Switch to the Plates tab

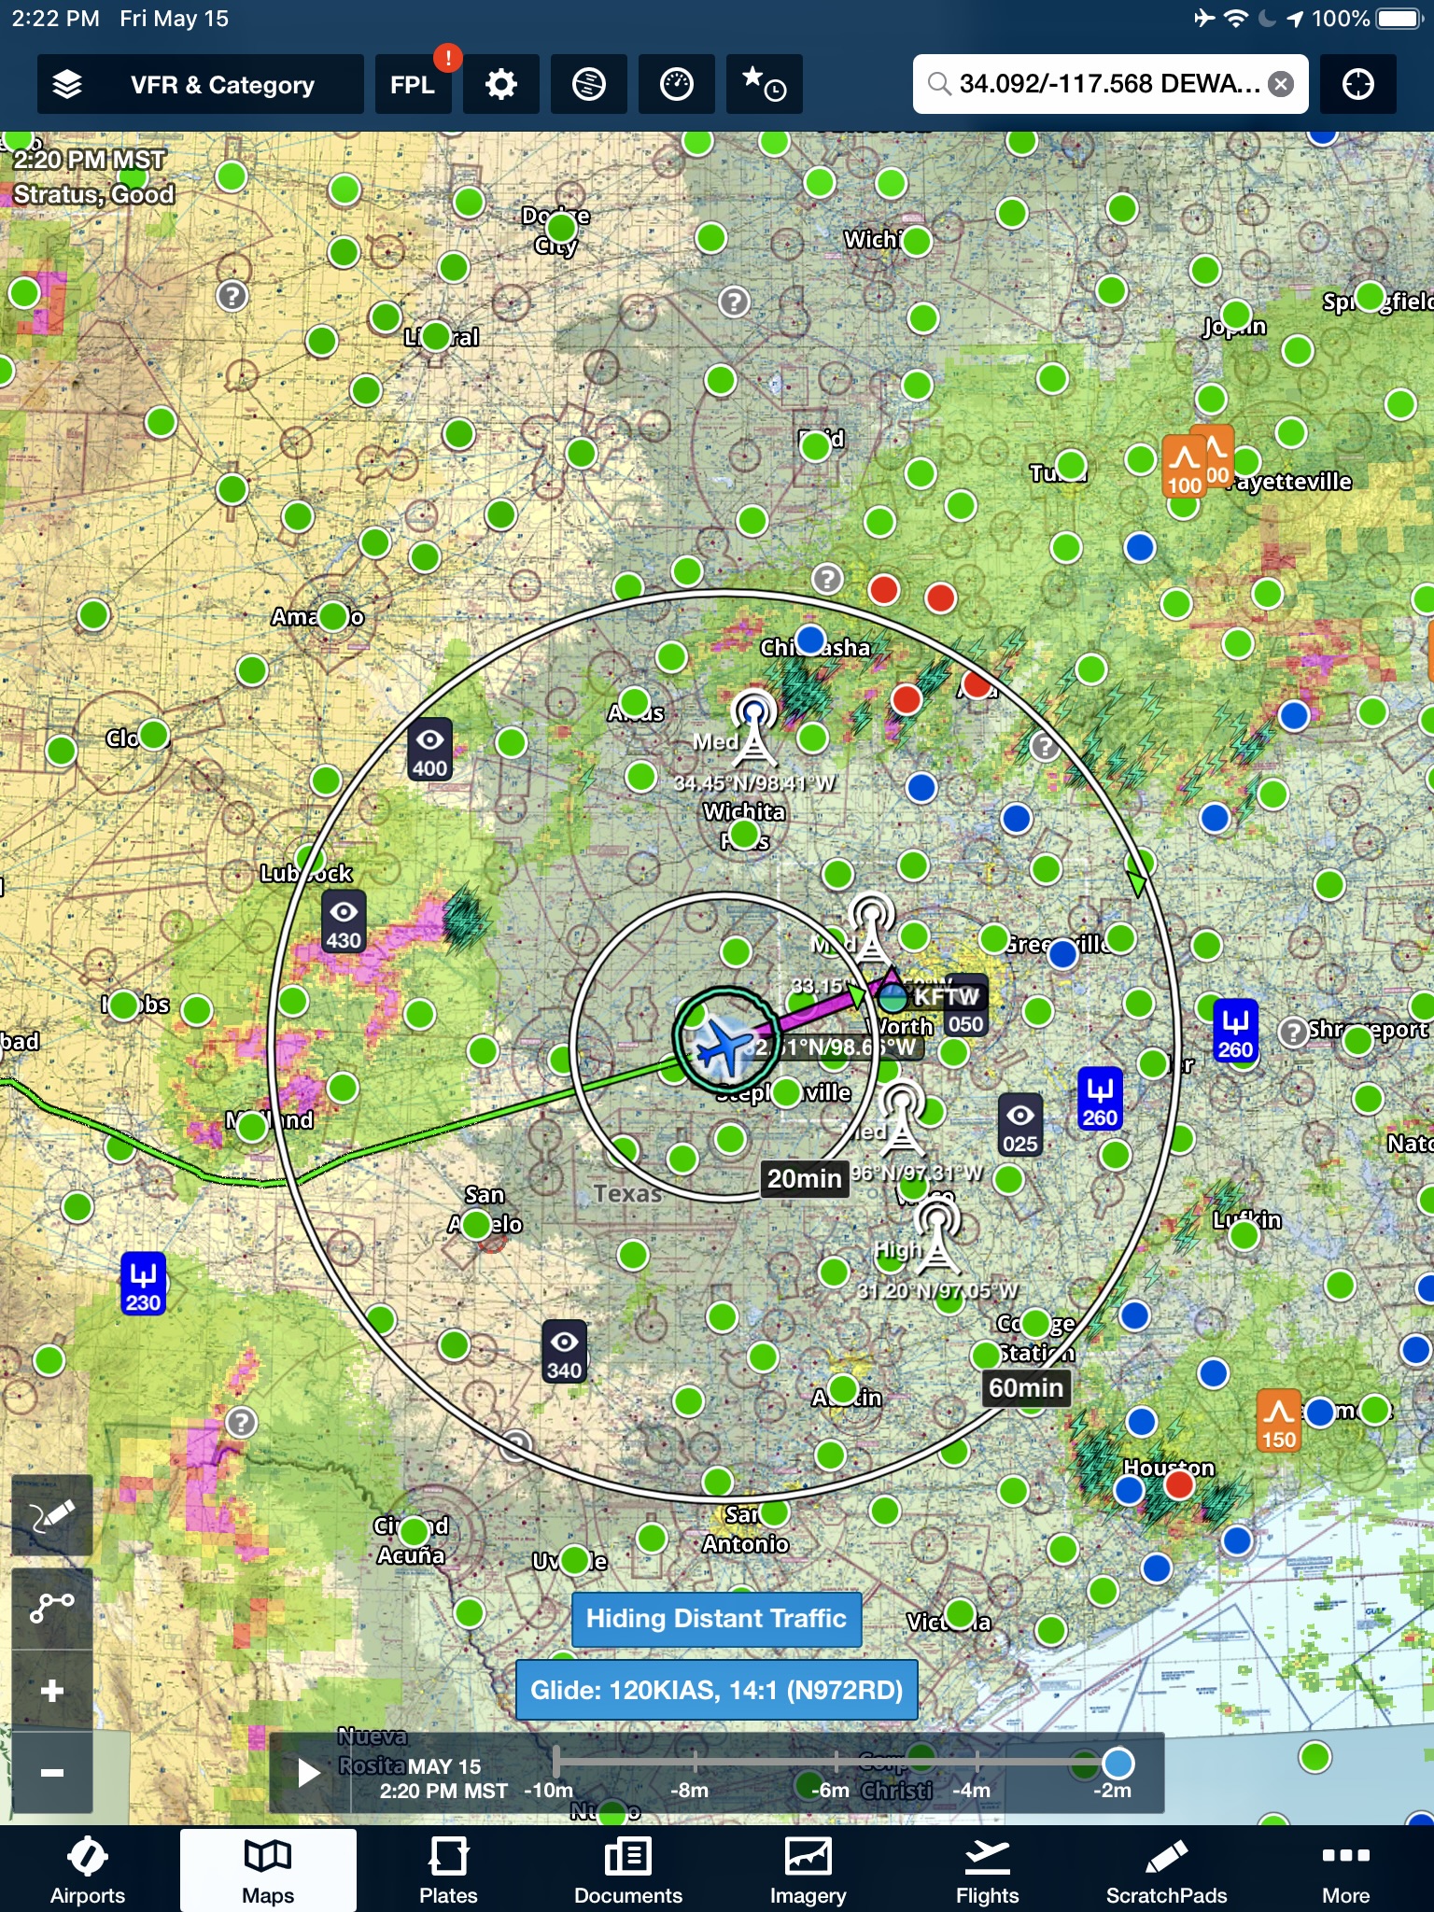[x=448, y=1870]
